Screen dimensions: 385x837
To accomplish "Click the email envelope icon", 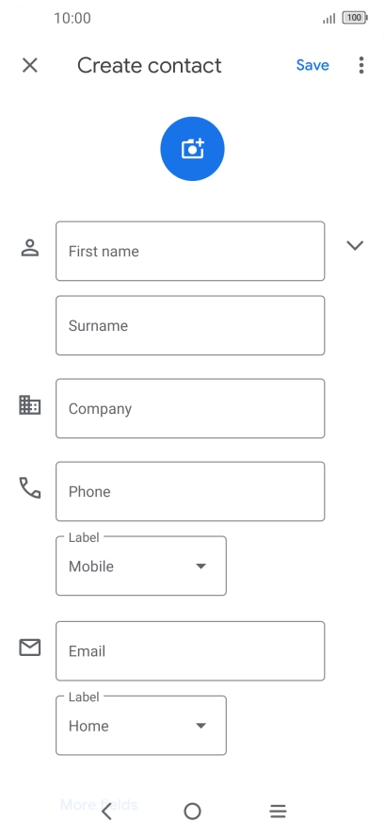I will click(30, 648).
